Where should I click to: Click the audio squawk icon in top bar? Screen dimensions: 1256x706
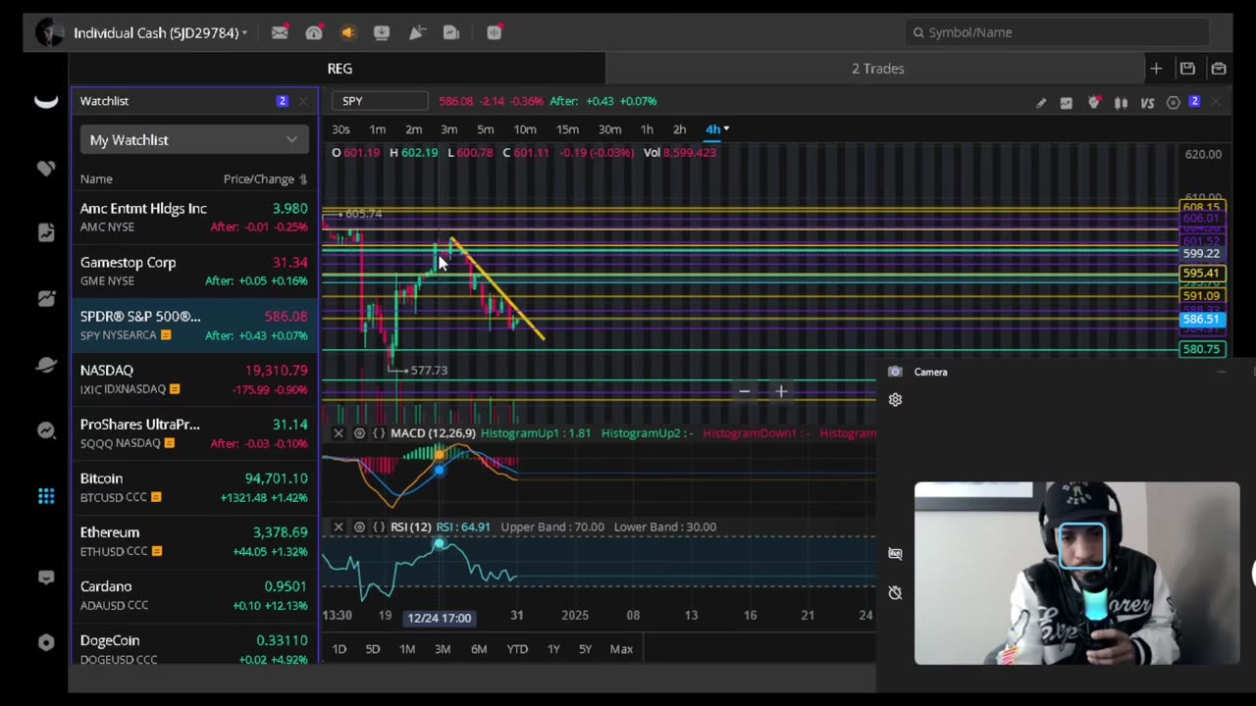495,32
